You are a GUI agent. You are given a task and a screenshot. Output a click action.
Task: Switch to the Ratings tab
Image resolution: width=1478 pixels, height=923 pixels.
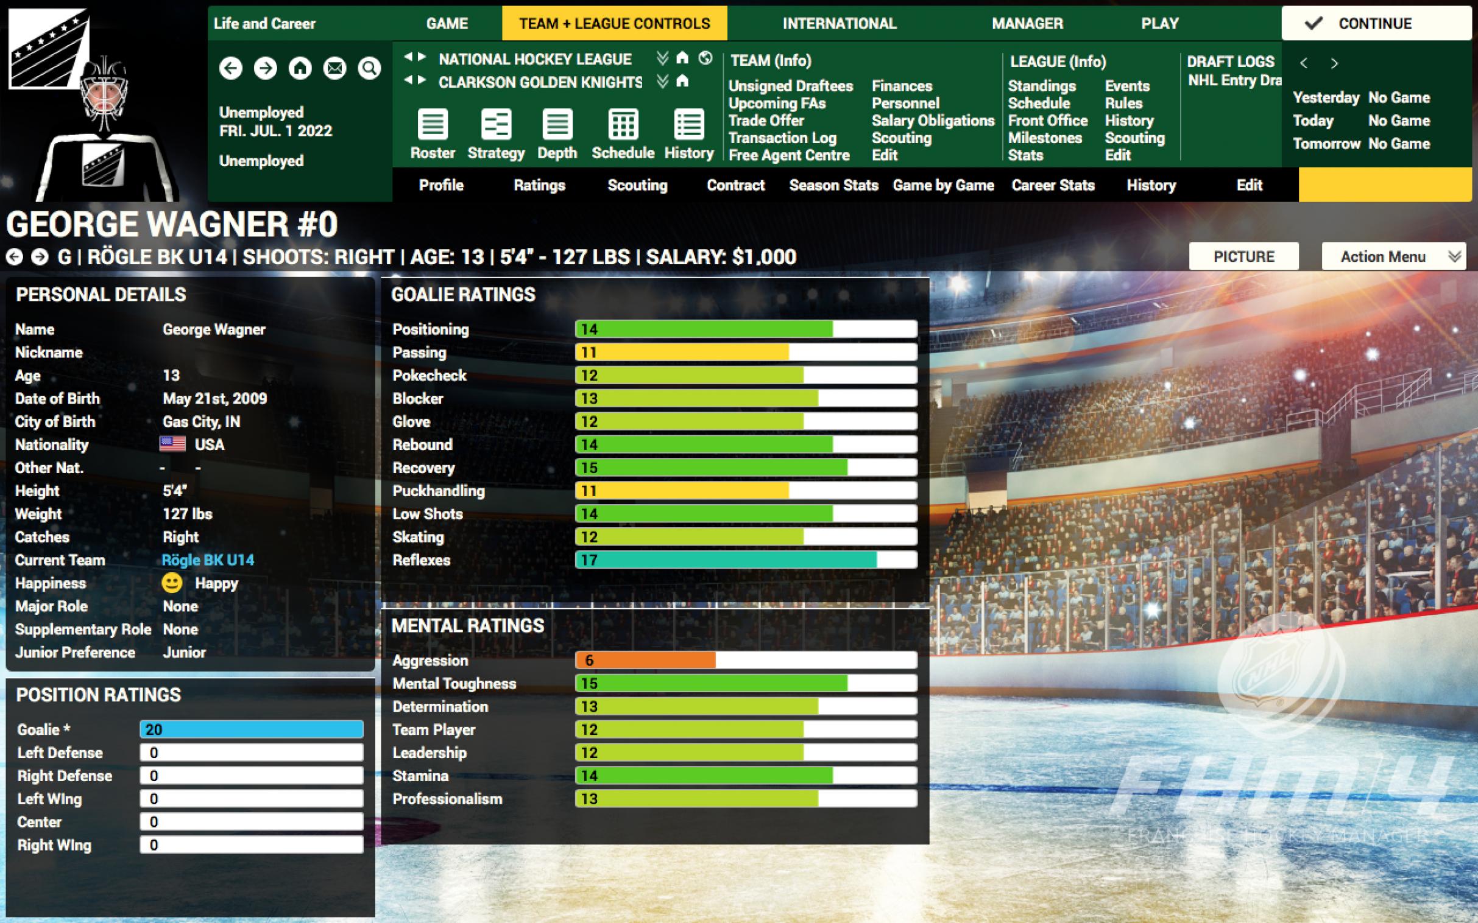539,185
